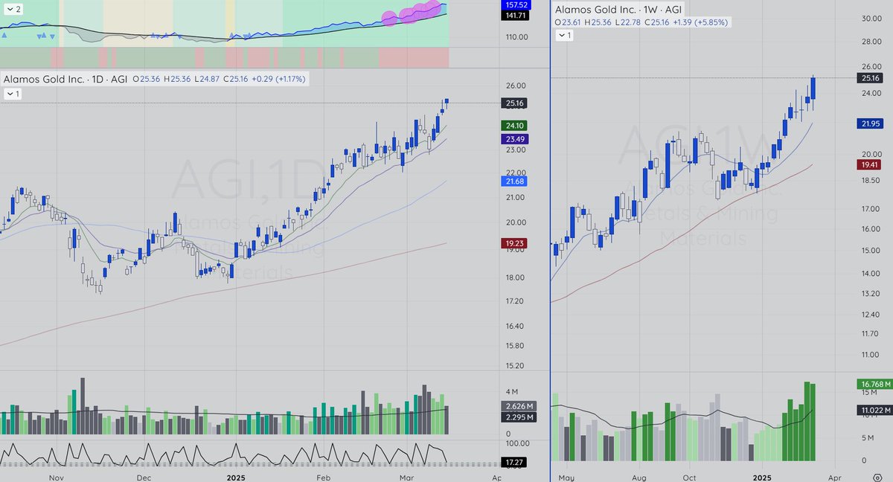Image resolution: width=893 pixels, height=482 pixels.
Task: Click the 17.20 level on daily price scale
Action: [x=516, y=301]
